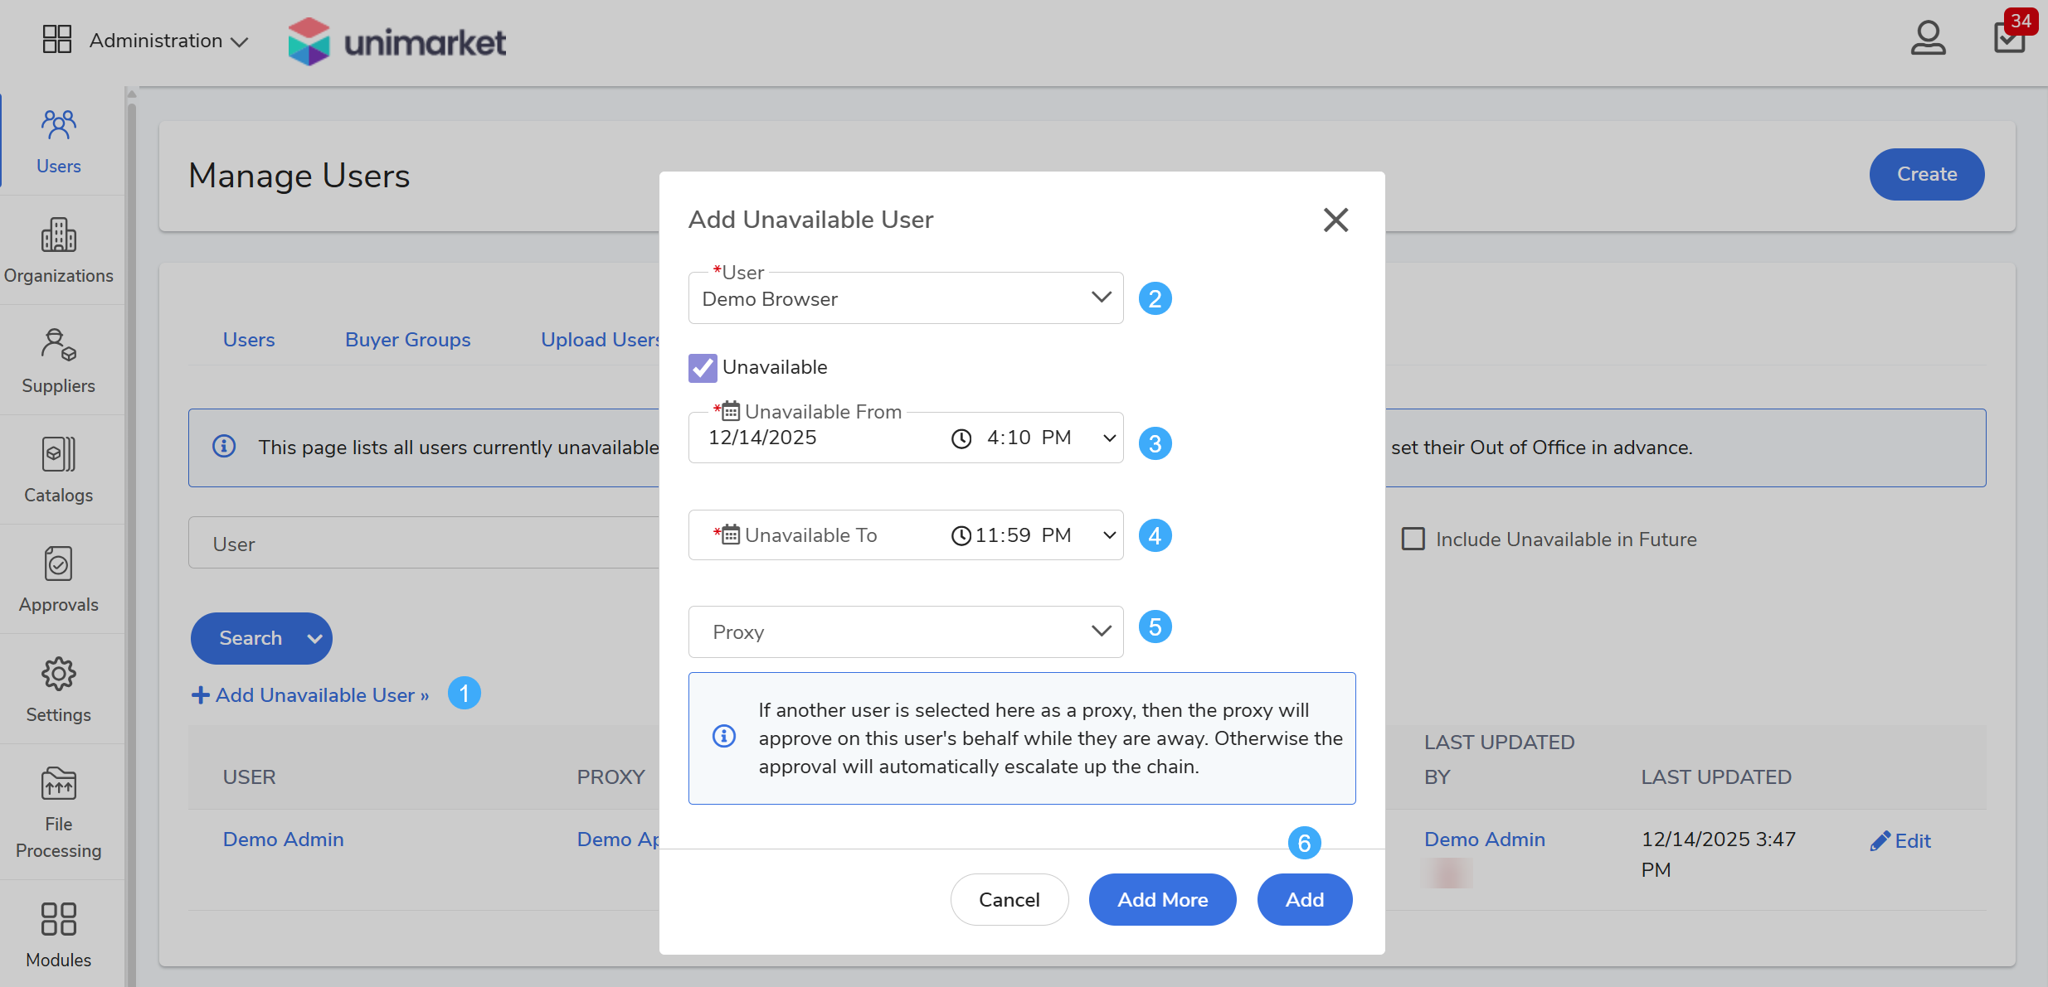Switch to the Buyer Groups tab
Viewport: 2048px width, 987px height.
click(407, 340)
